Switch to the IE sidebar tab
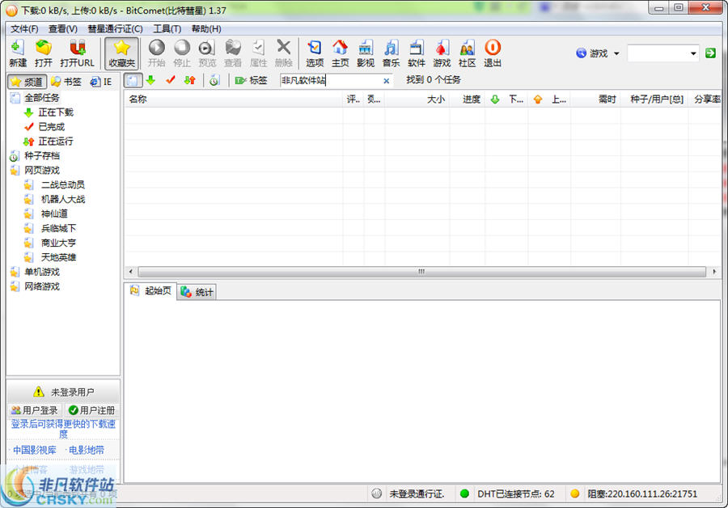Image resolution: width=728 pixels, height=508 pixels. point(101,82)
